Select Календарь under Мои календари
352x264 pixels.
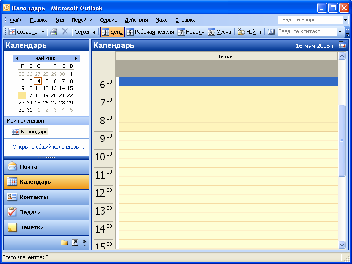point(30,132)
